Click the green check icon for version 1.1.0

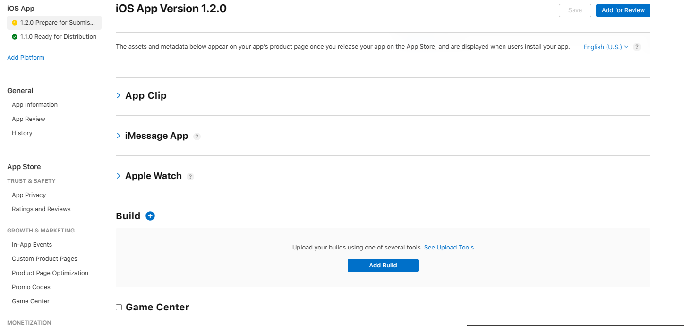14,37
